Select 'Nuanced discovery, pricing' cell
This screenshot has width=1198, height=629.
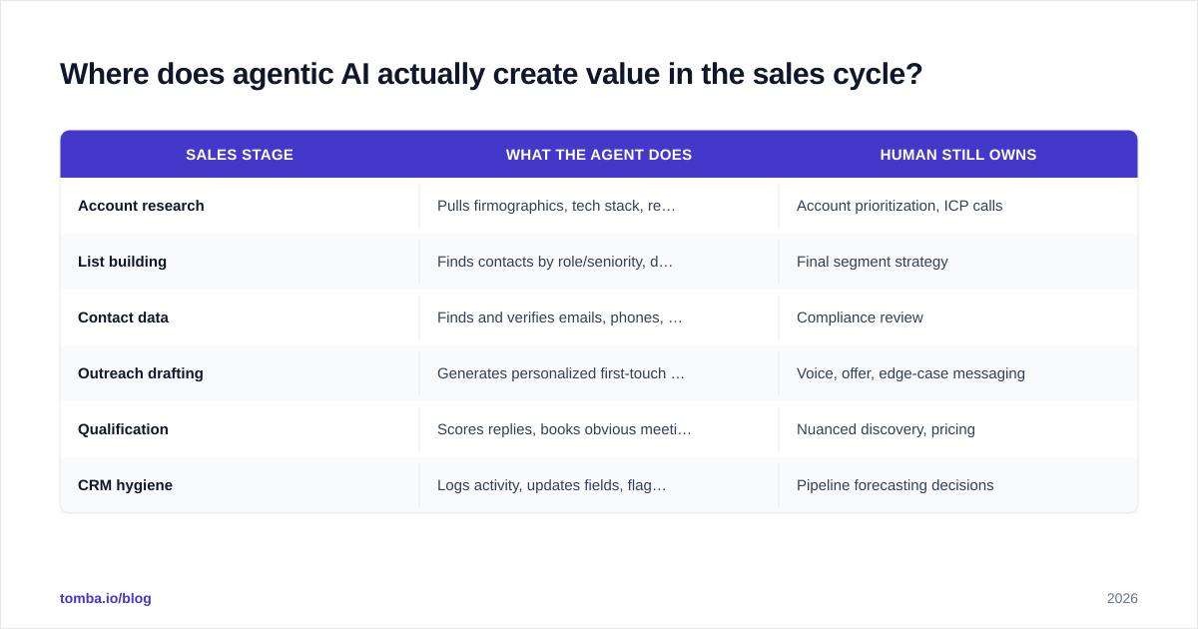pyautogui.click(x=958, y=429)
